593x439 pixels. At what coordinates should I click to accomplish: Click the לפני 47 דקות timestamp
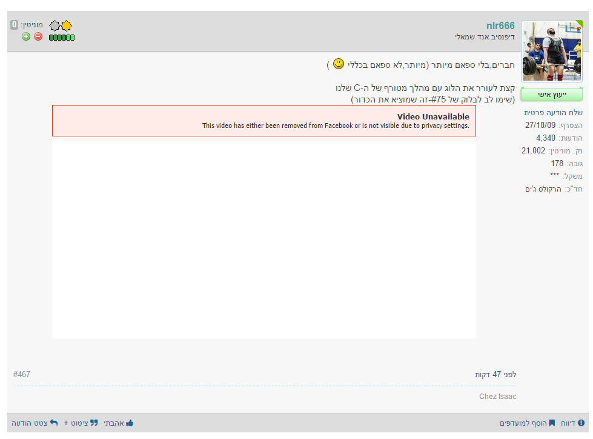(x=495, y=374)
